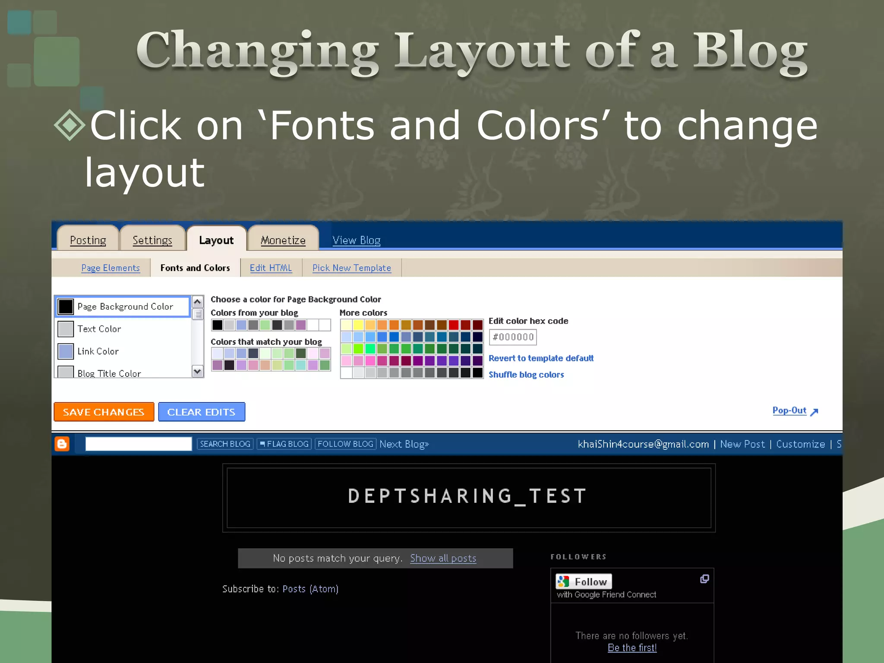Click CLEAR EDITS button
Viewport: 884px width, 663px height.
202,412
